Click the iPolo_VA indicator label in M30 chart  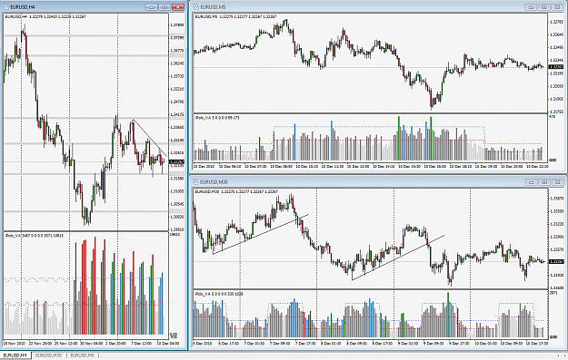pyautogui.click(x=219, y=294)
